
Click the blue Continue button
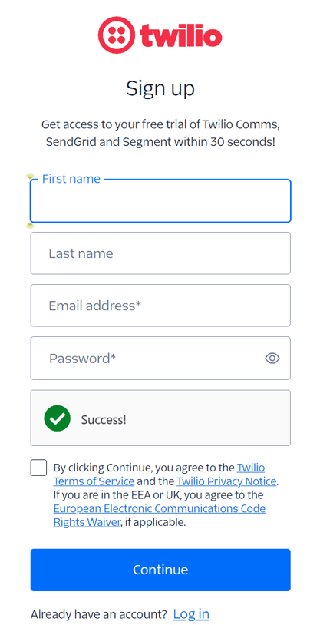pos(160,570)
